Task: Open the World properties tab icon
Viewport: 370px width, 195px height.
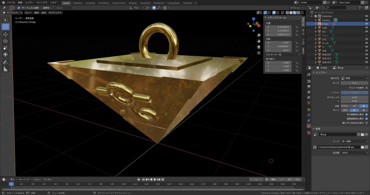Action: pos(309,103)
